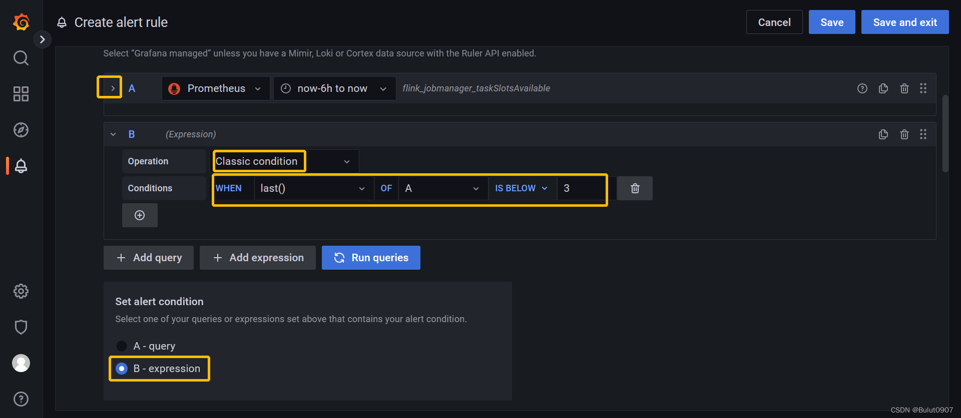Duplicate query A with copy icon
Image resolution: width=961 pixels, height=418 pixels.
coord(883,88)
